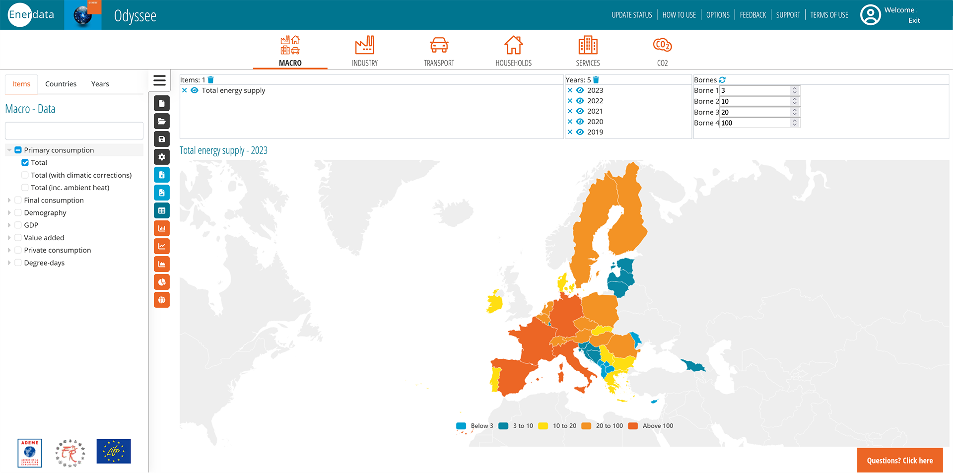The height and width of the screenshot is (473, 953).
Task: Select the line chart view icon
Action: click(162, 247)
